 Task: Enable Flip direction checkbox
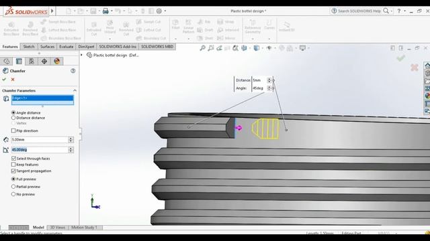(x=13, y=131)
